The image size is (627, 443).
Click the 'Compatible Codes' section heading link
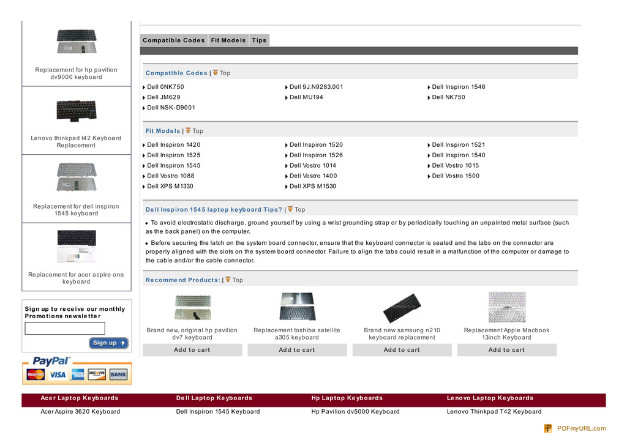coord(176,73)
